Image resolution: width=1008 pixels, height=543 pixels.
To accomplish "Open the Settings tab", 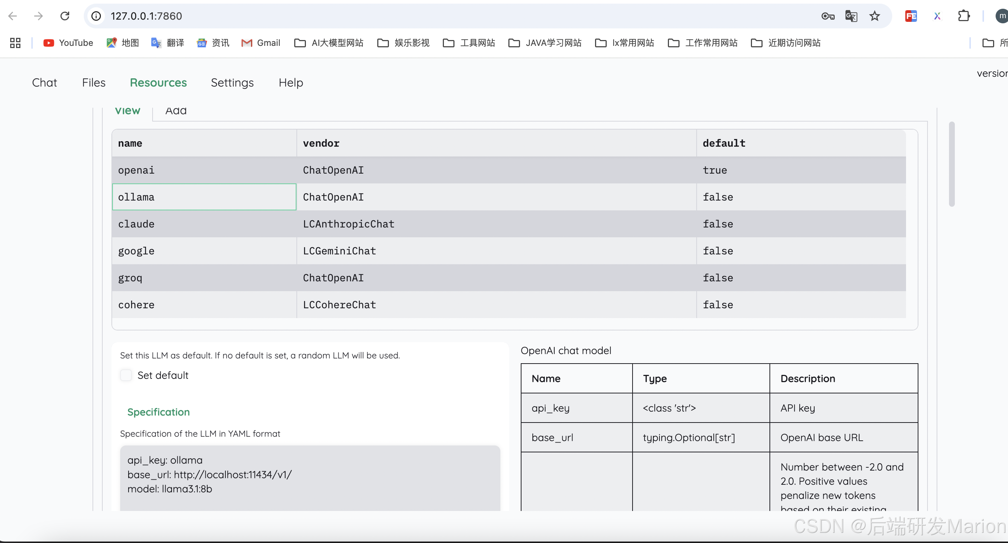I will [232, 83].
